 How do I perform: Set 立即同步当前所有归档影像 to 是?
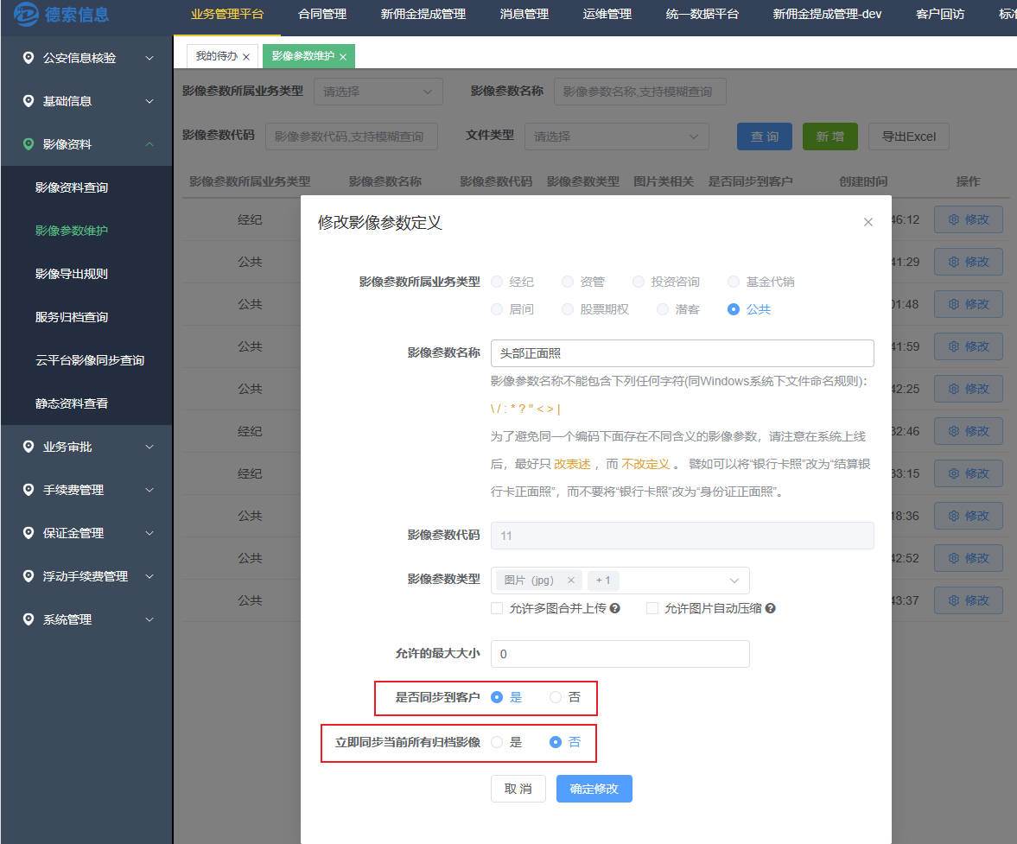[x=497, y=741]
